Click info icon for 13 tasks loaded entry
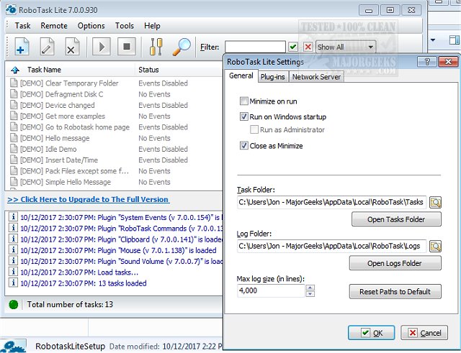 click(13, 283)
